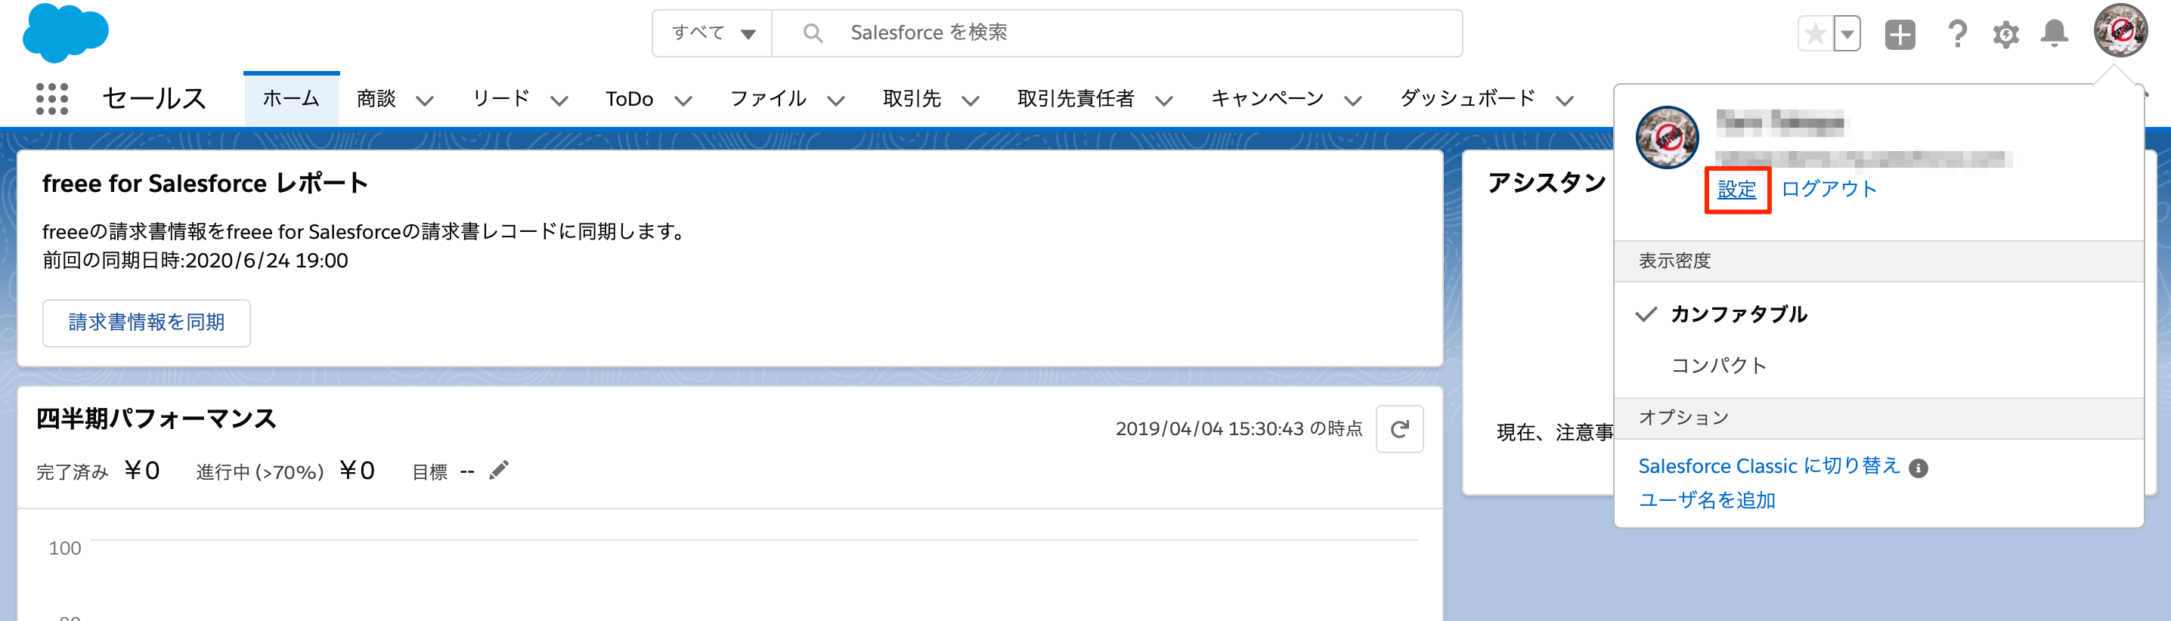Open the すべて search scope dropdown
The height and width of the screenshot is (621, 2171).
pos(712,32)
